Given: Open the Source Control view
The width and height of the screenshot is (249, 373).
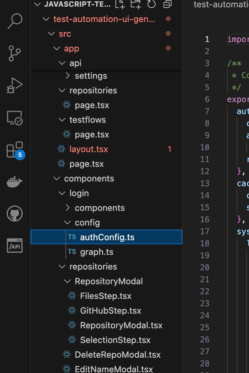Looking at the screenshot, I should (x=15, y=53).
